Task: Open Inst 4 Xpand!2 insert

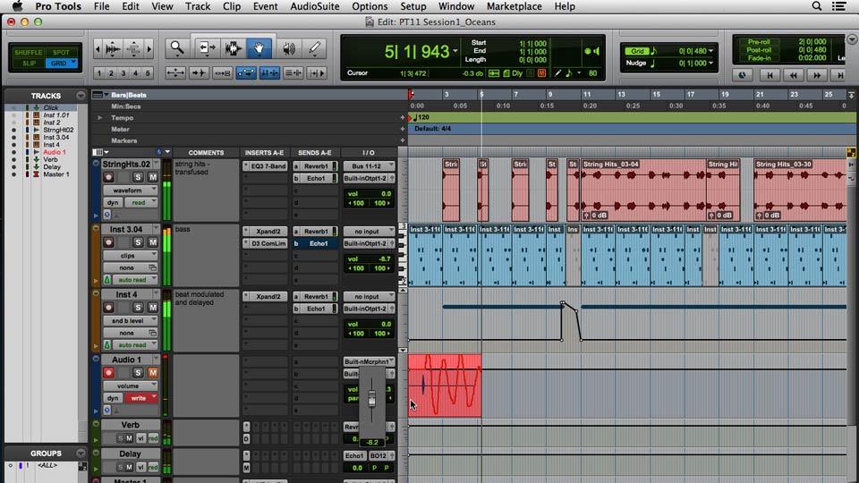Action: (268, 296)
